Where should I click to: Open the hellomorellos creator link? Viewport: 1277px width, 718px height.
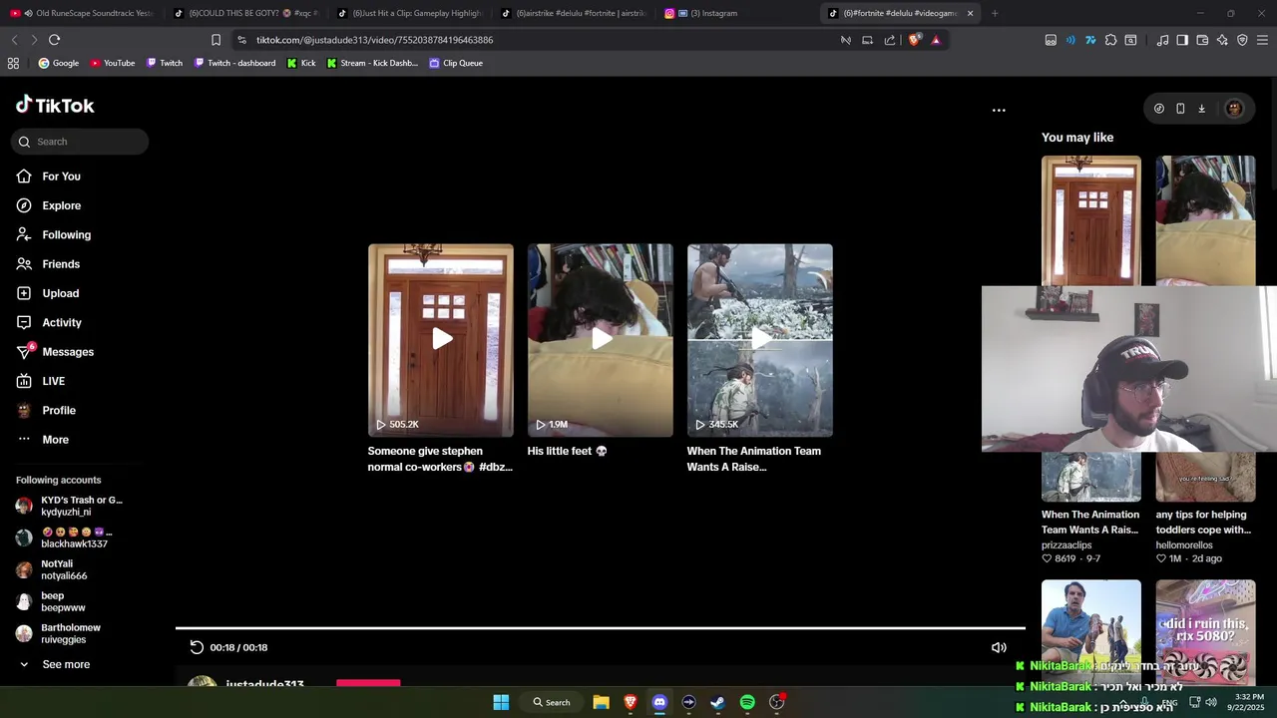(1184, 545)
